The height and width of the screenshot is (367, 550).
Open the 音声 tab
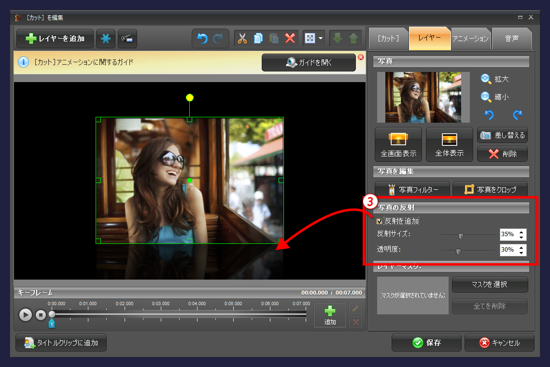click(511, 39)
